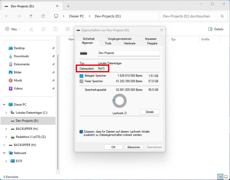
Task: Click the back navigation arrow
Action: 7,16
